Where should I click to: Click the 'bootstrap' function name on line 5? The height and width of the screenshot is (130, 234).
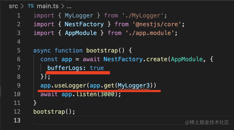tap(102, 50)
